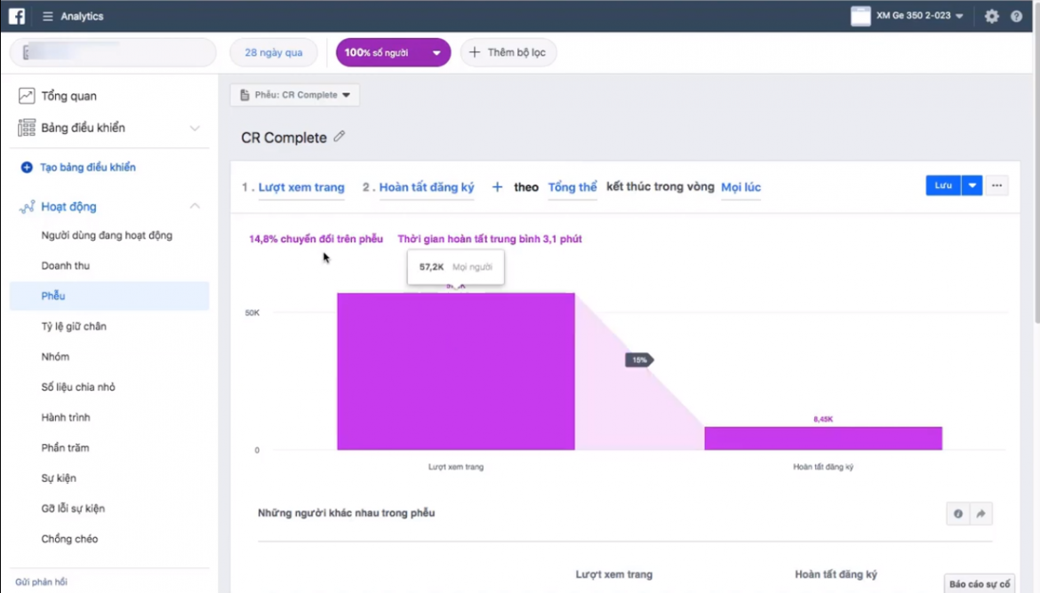Image resolution: width=1040 pixels, height=593 pixels.
Task: Click the Lượt xem trang purple bar
Action: pos(455,371)
